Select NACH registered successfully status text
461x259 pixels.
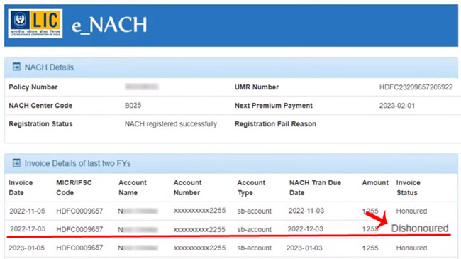pos(171,124)
